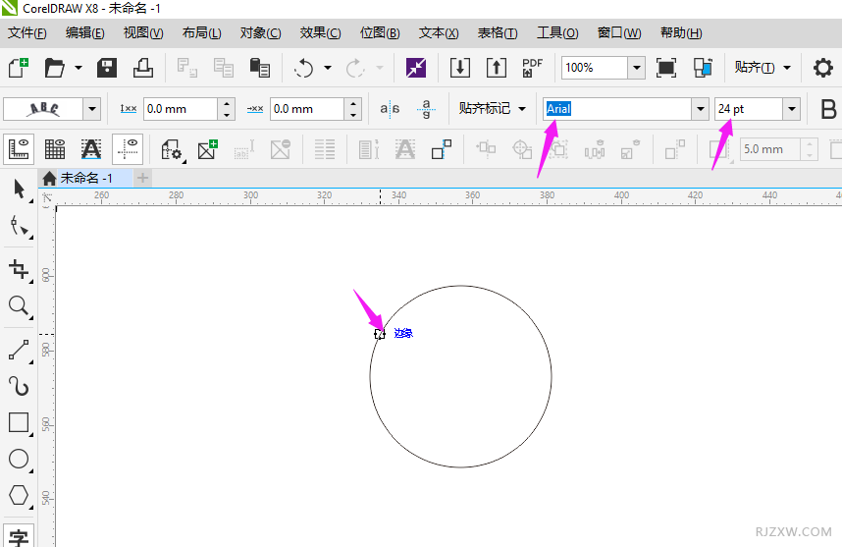Open the Options gear icon
Screen dimensions: 842x547
tap(822, 68)
